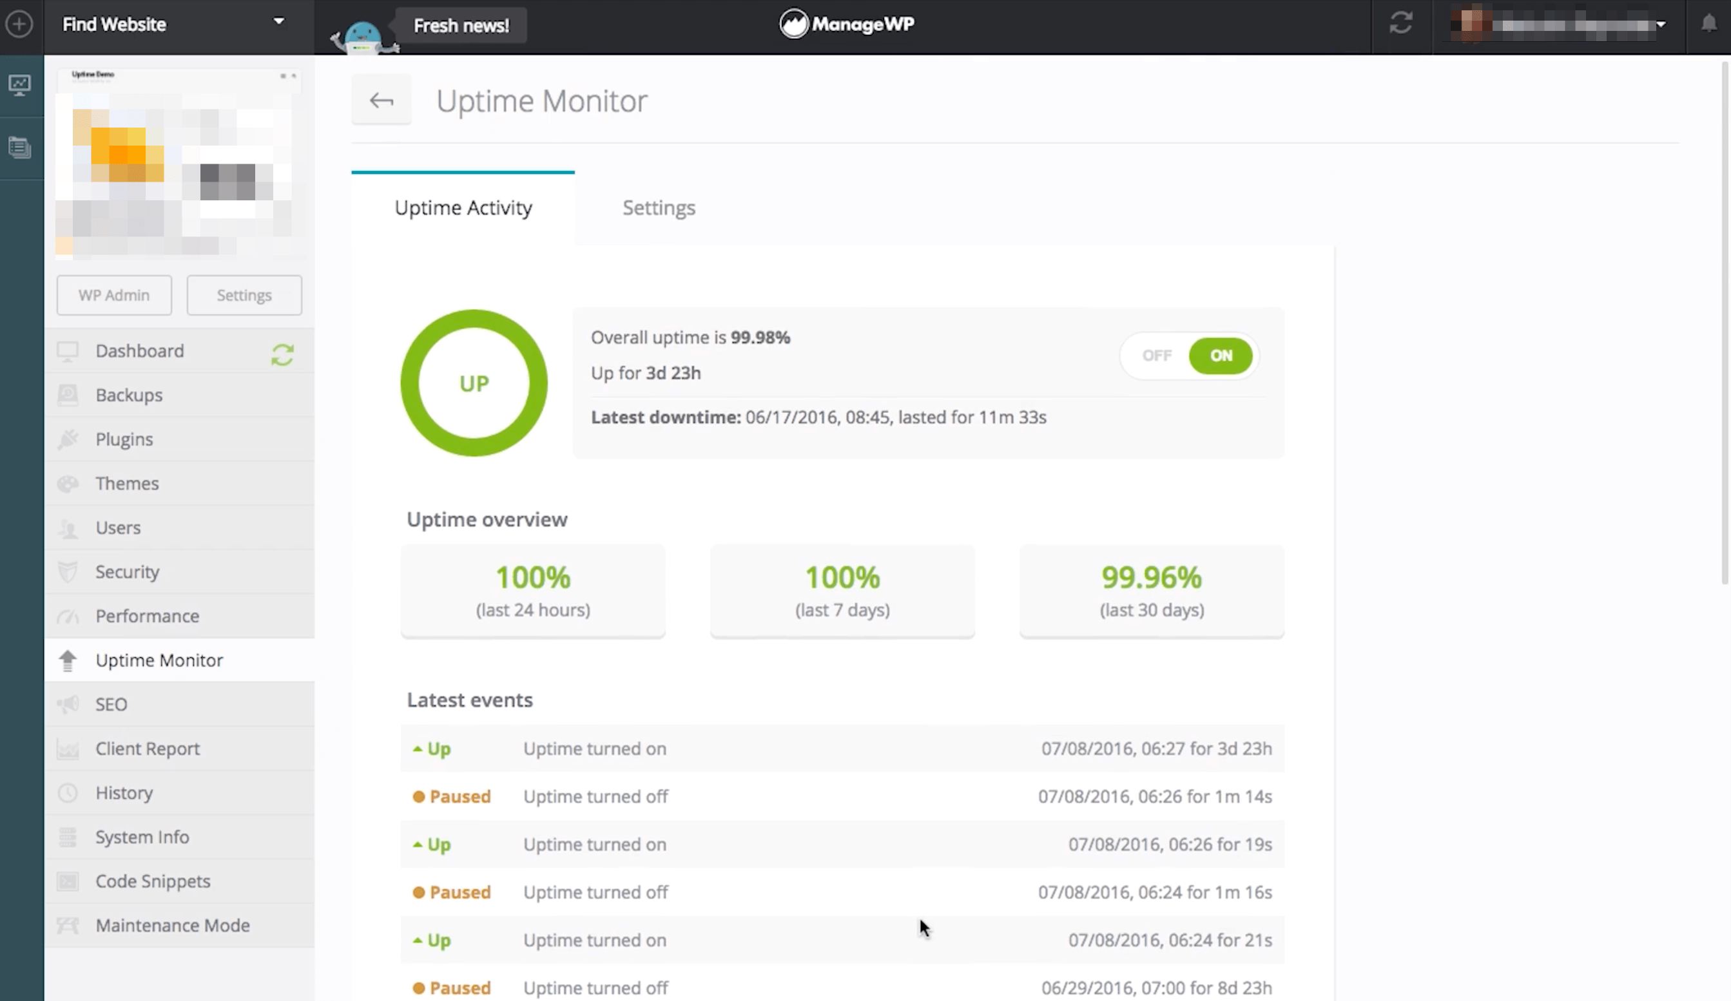Click the Dashboard green refresh icon
1731x1001 pixels.
(282, 354)
